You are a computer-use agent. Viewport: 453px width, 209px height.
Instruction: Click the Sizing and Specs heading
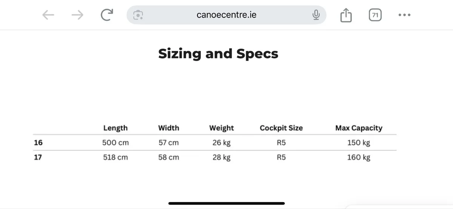[218, 54]
